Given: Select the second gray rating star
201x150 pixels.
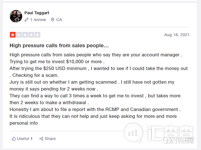Looking at the screenshot, I should point(19,35).
